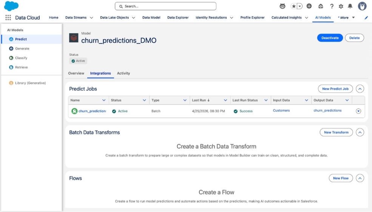Viewport: 372px width, 212px height.
Task: Expand the Calculated Insights dropdown chevron
Action: (x=307, y=17)
